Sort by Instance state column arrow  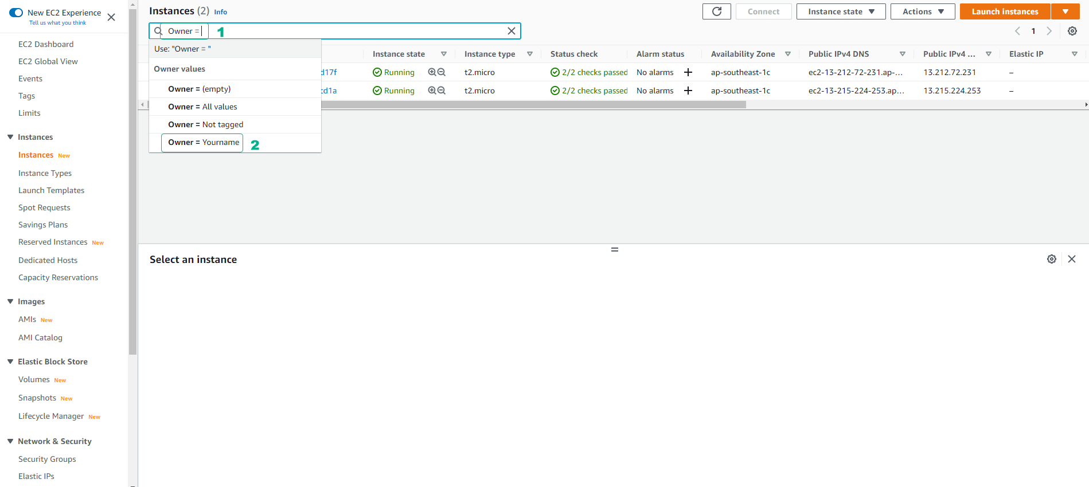(x=444, y=54)
